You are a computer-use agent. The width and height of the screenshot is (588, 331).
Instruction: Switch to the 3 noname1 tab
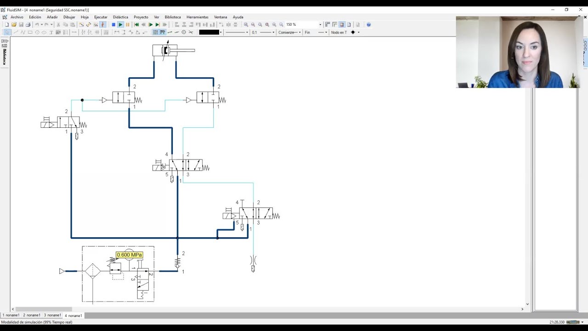(52, 315)
